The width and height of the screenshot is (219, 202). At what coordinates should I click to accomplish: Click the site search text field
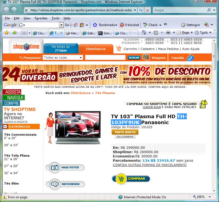click(105, 57)
